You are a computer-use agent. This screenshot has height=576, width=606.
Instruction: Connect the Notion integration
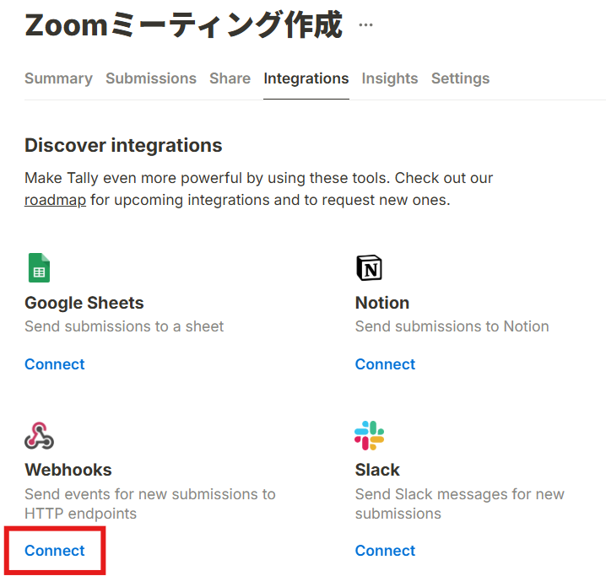385,364
